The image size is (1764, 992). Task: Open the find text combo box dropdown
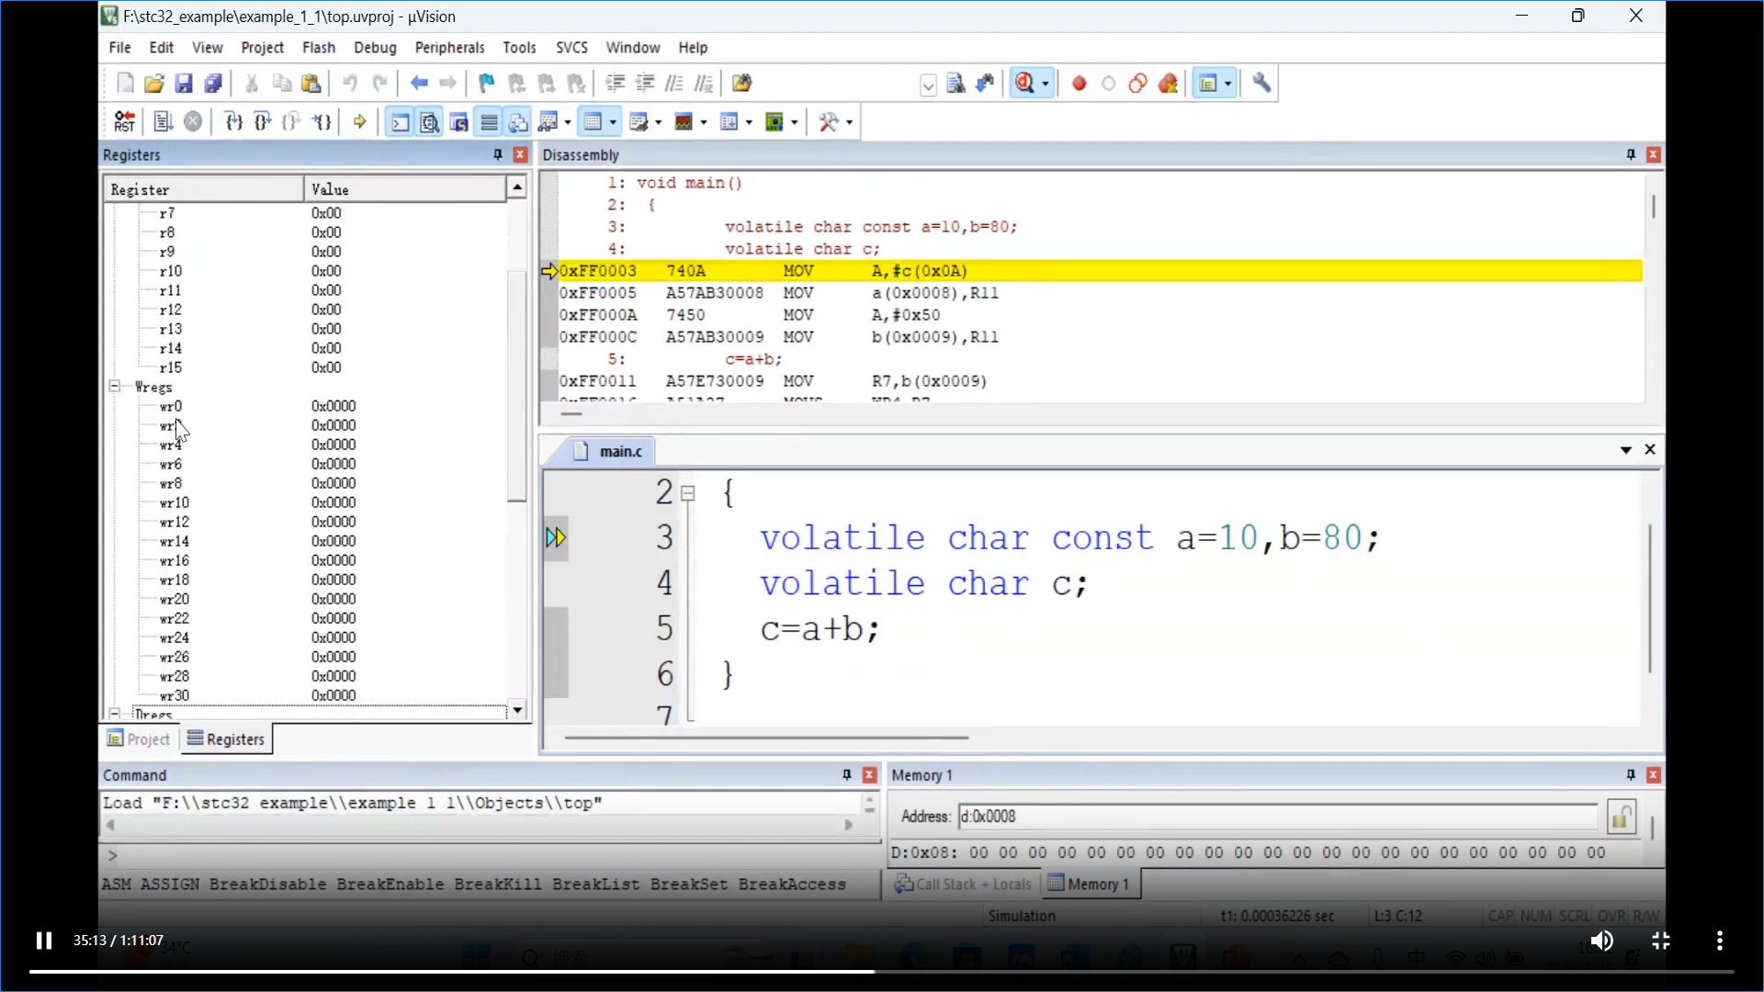[928, 85]
